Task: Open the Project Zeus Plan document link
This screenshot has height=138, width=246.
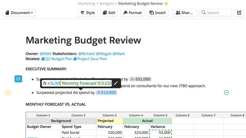Action: click(90, 59)
